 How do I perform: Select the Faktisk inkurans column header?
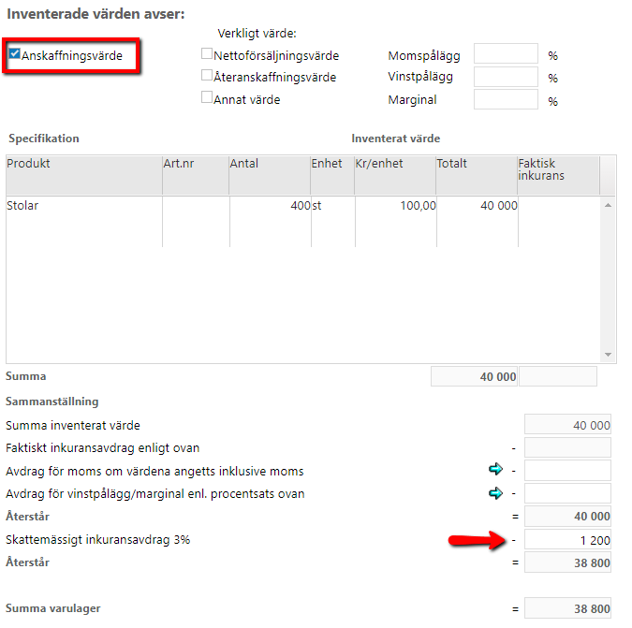558,175
